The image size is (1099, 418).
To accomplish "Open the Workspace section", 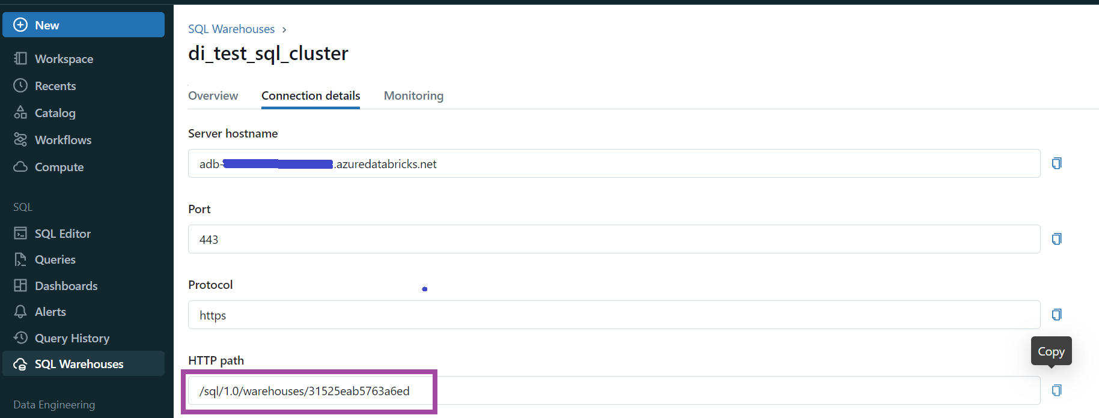I will [64, 58].
